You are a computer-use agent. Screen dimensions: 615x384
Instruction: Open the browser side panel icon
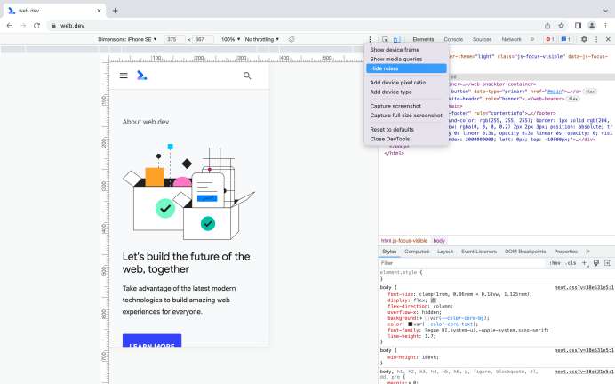579,26
